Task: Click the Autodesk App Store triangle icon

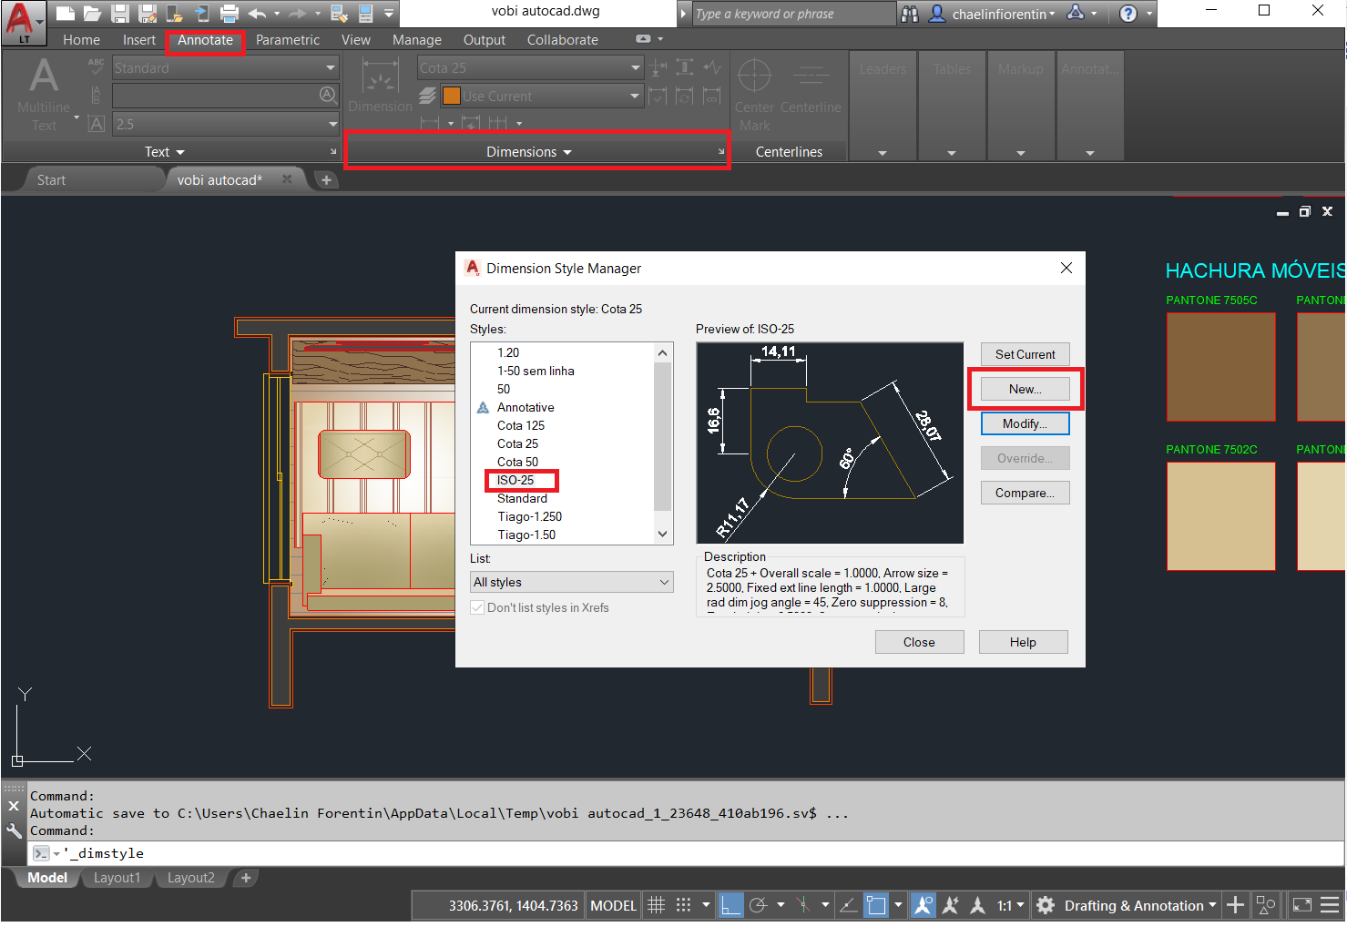Action: tap(1076, 13)
